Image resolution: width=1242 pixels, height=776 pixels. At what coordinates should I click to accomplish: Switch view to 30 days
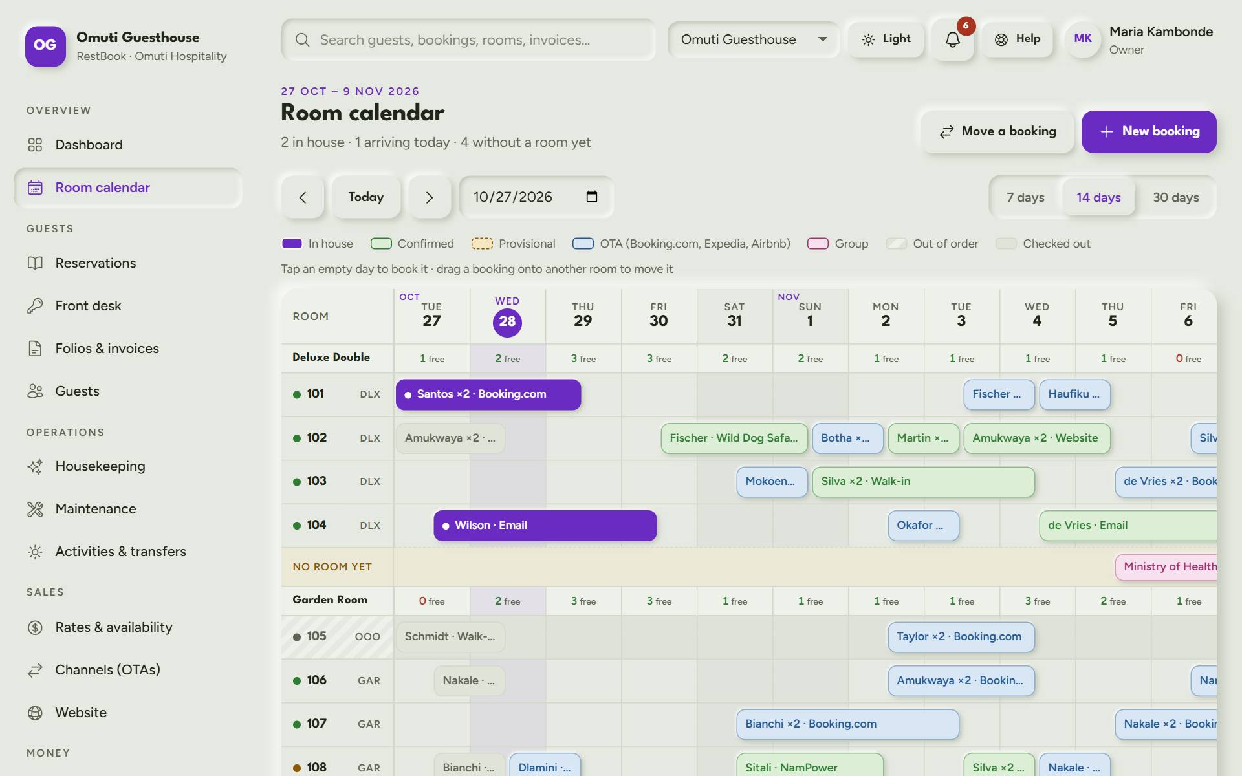tap(1175, 197)
